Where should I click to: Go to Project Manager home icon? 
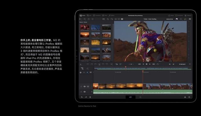(x=185, y=97)
